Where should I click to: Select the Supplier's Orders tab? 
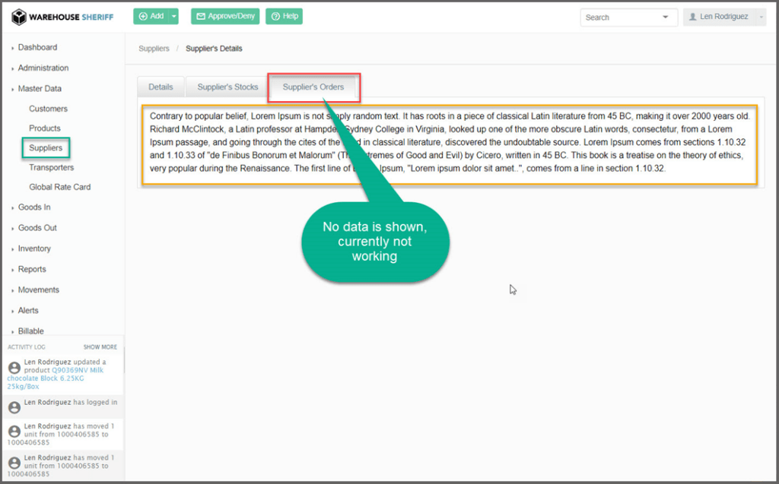[x=313, y=87]
